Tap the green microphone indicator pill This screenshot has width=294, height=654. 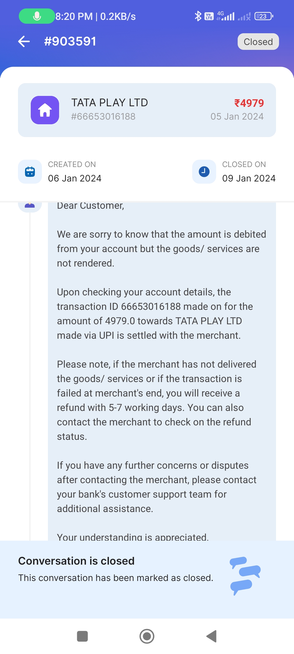click(37, 16)
